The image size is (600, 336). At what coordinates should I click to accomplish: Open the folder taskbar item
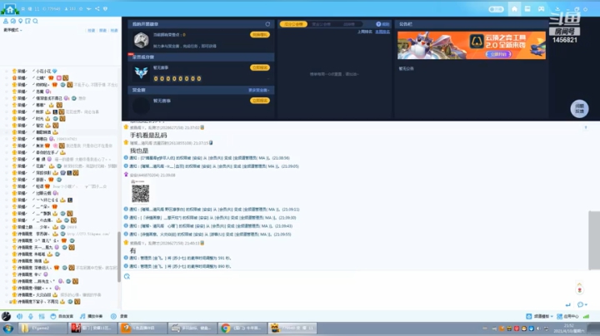point(42,328)
